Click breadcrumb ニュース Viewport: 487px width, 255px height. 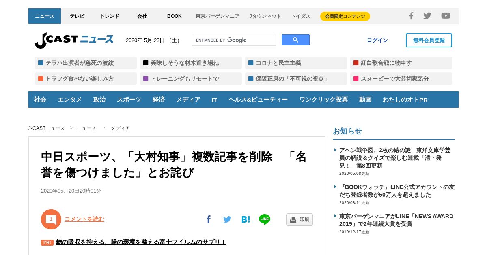pos(86,128)
